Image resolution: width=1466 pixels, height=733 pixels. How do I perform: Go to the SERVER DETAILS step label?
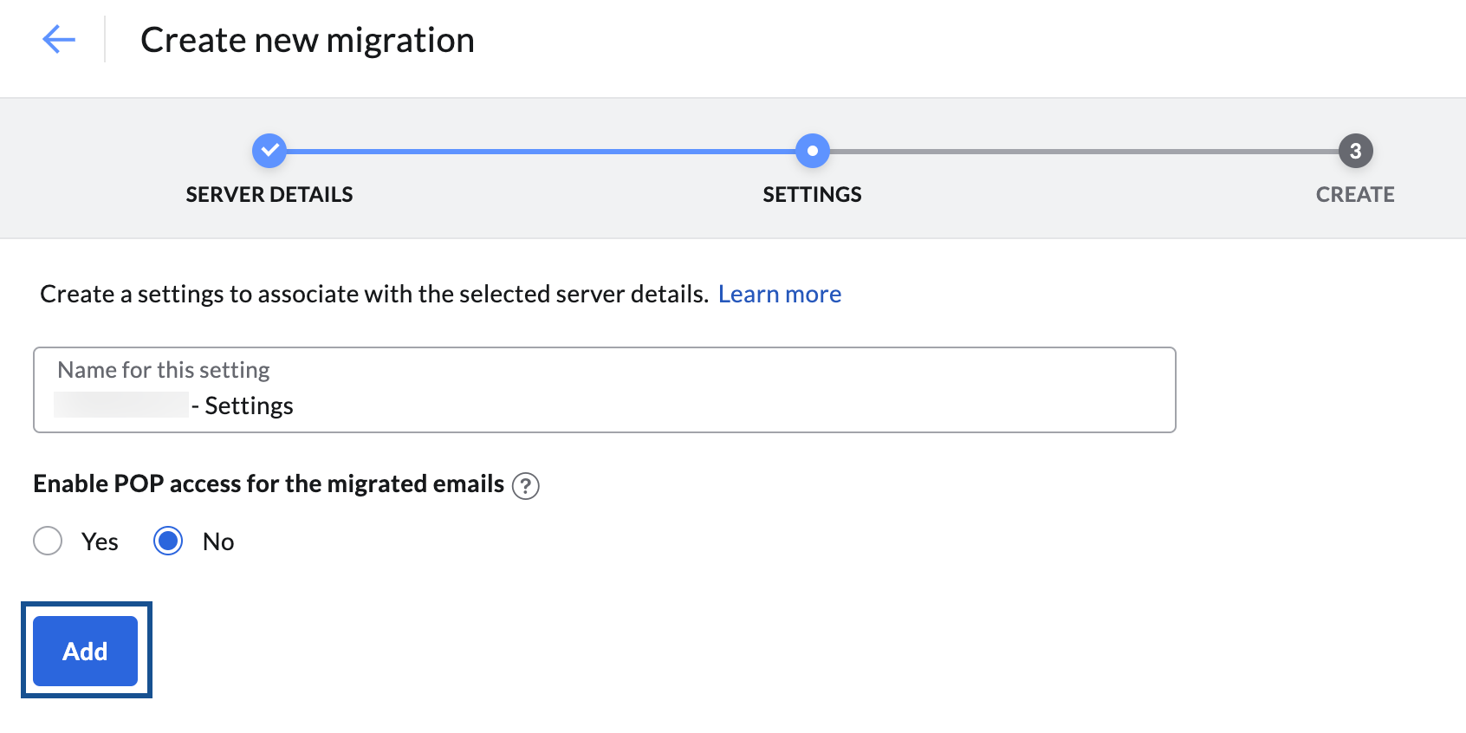click(x=269, y=194)
